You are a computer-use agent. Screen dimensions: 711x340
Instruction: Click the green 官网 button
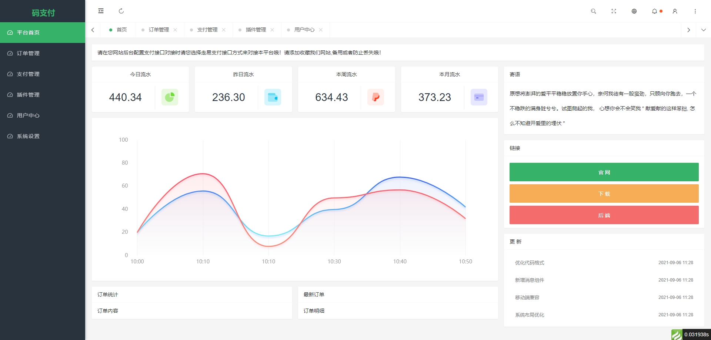[x=604, y=172]
